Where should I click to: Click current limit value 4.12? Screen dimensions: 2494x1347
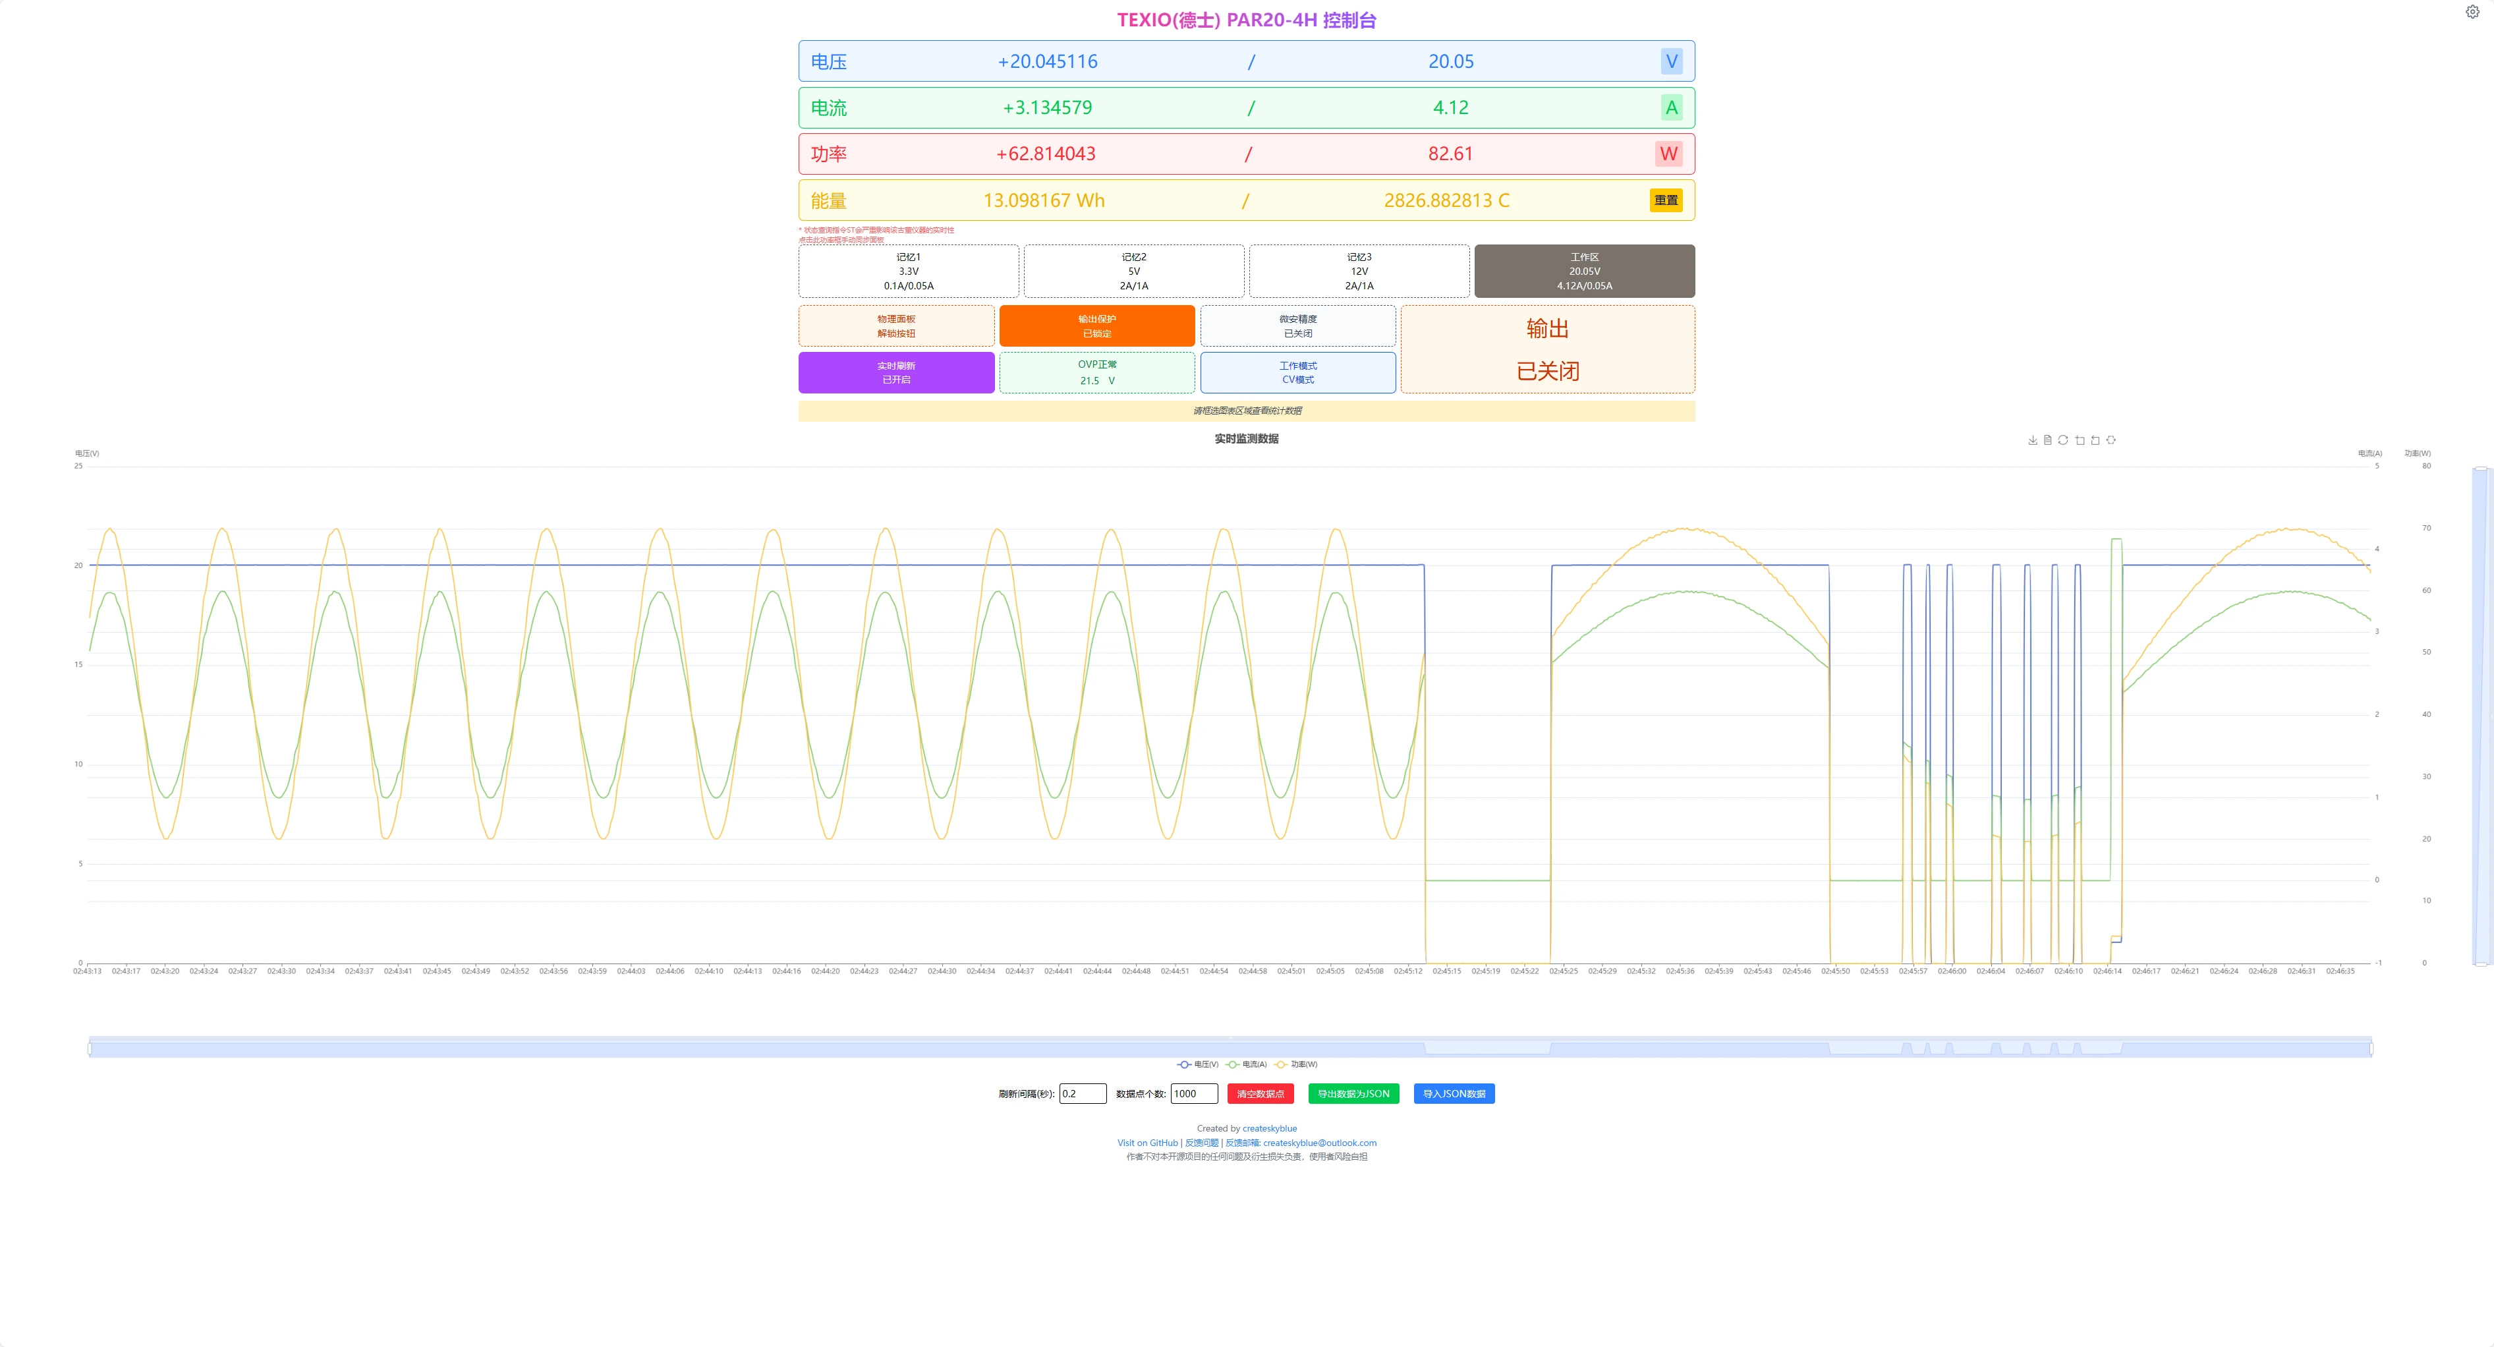point(1450,107)
